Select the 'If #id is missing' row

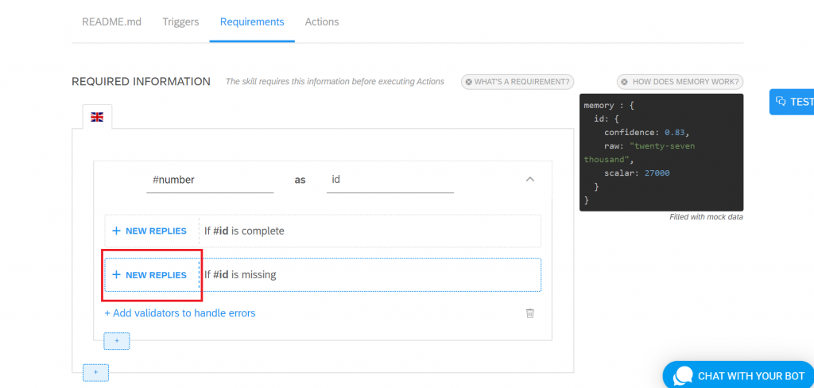point(323,275)
